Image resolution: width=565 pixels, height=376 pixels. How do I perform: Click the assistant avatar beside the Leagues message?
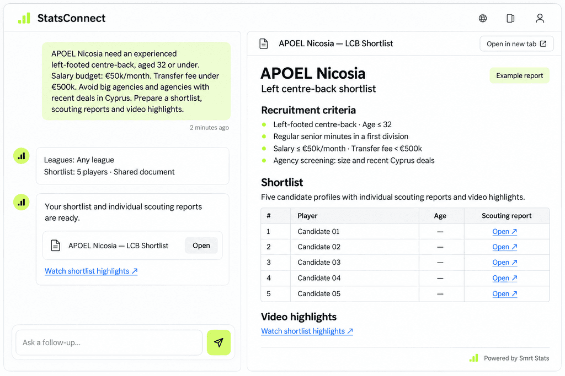point(22,156)
